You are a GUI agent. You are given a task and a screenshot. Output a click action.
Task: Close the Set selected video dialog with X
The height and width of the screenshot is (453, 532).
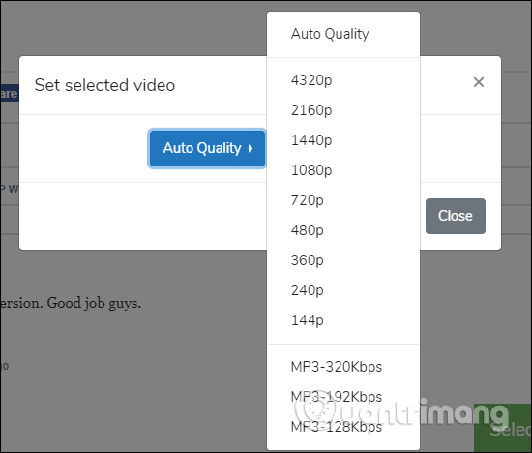coord(479,82)
